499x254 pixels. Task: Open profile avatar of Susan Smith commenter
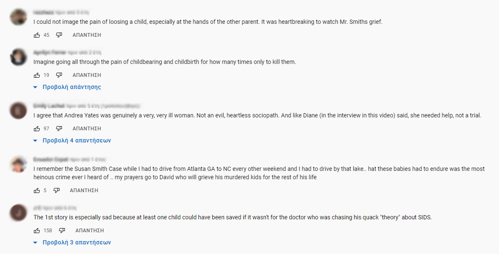point(18,164)
